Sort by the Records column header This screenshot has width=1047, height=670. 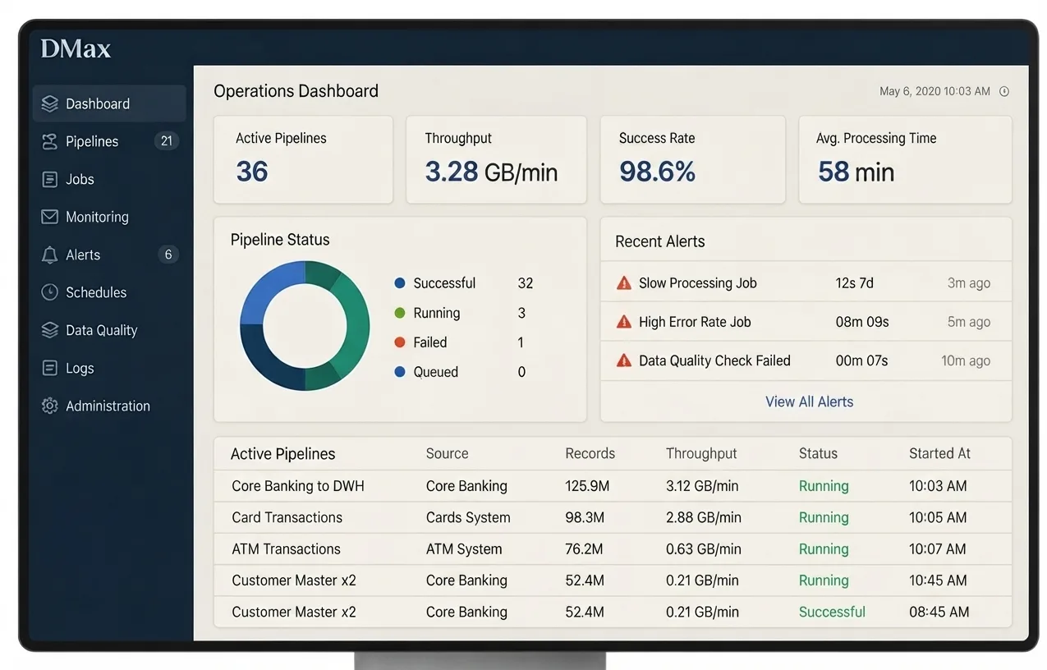(x=590, y=453)
